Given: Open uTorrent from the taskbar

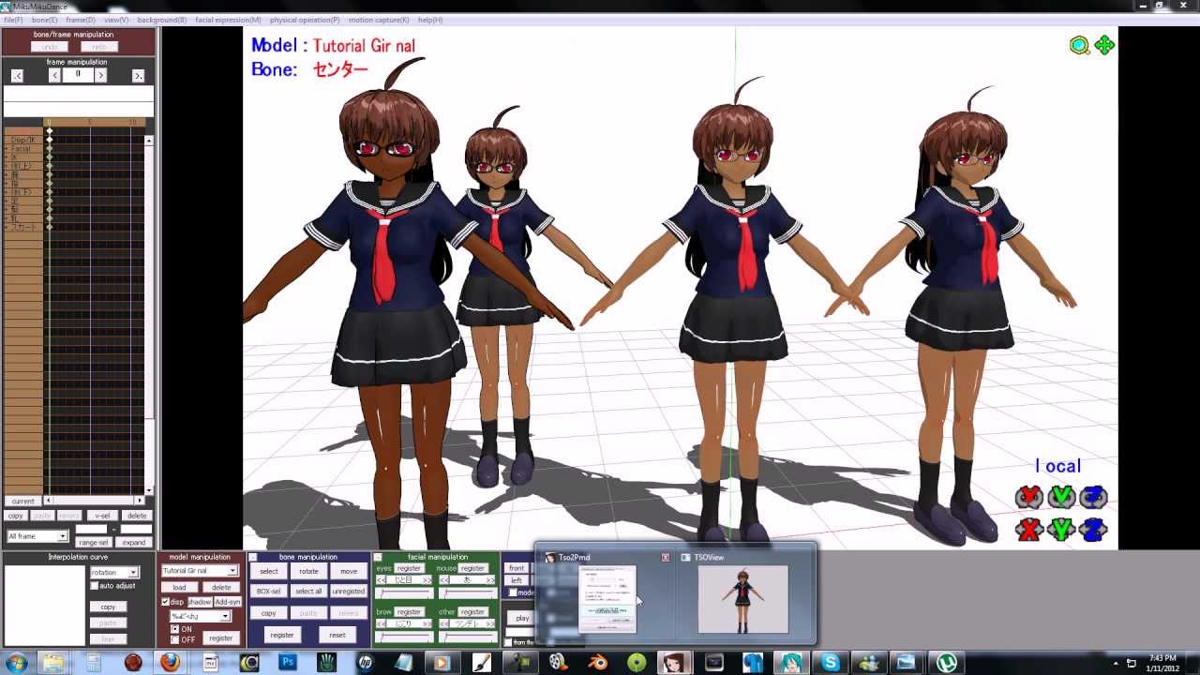Looking at the screenshot, I should 949,663.
